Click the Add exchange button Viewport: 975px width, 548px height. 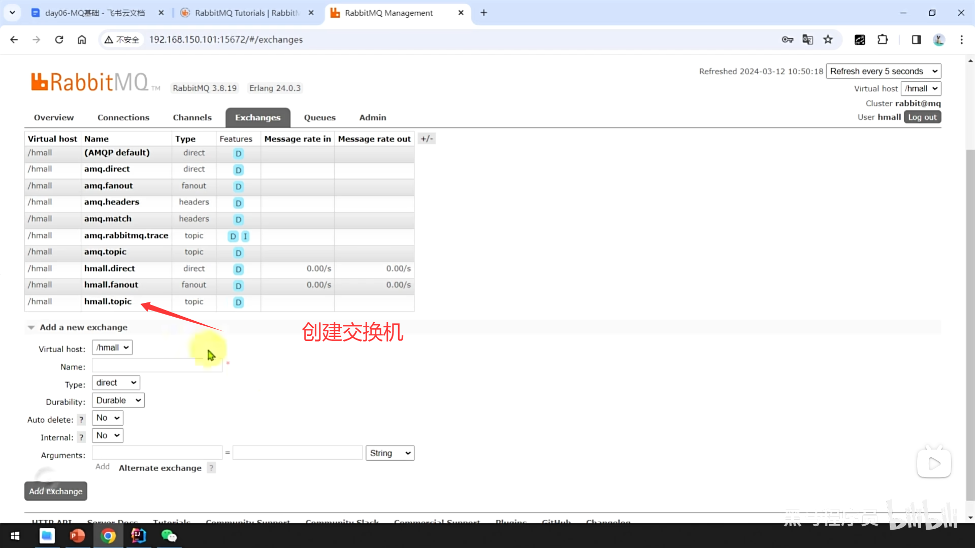pyautogui.click(x=56, y=491)
